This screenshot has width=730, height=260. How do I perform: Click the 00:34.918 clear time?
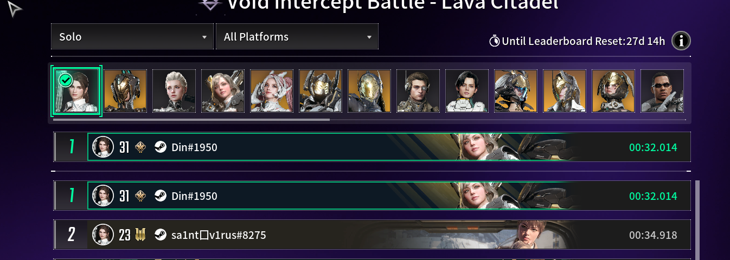pyautogui.click(x=653, y=235)
